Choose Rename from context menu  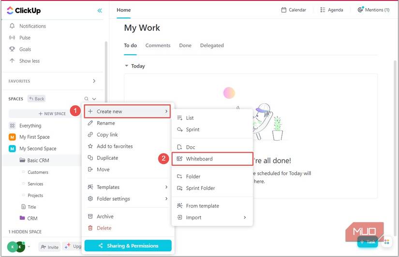[105, 123]
